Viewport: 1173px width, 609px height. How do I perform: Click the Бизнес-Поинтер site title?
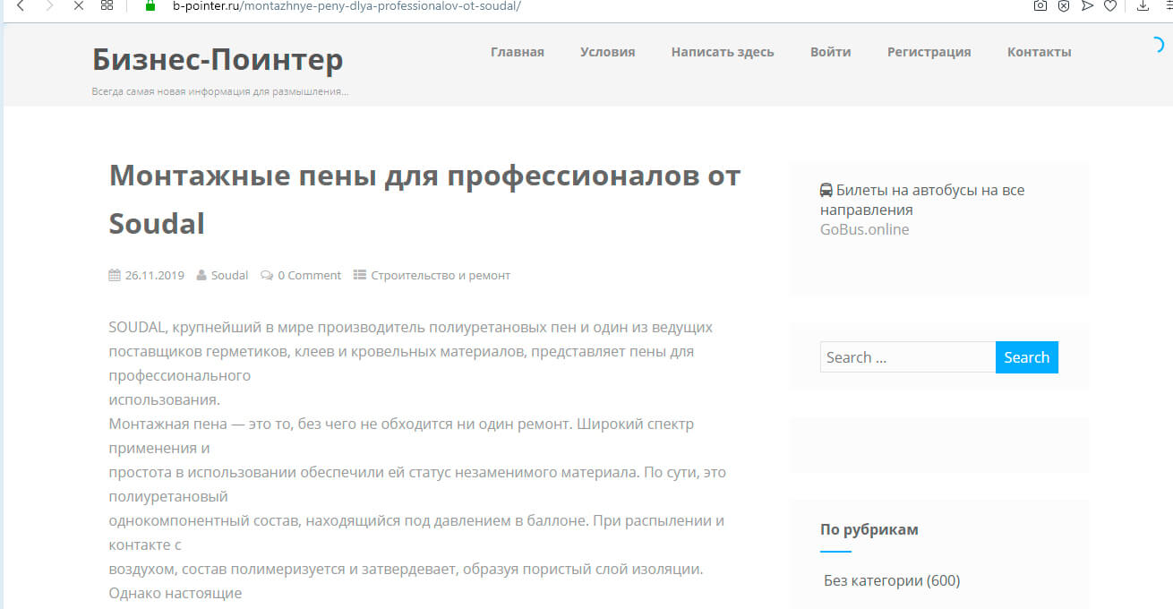pos(218,59)
